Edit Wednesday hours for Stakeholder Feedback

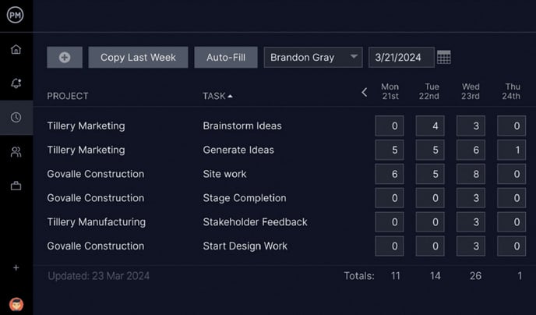tap(471, 222)
